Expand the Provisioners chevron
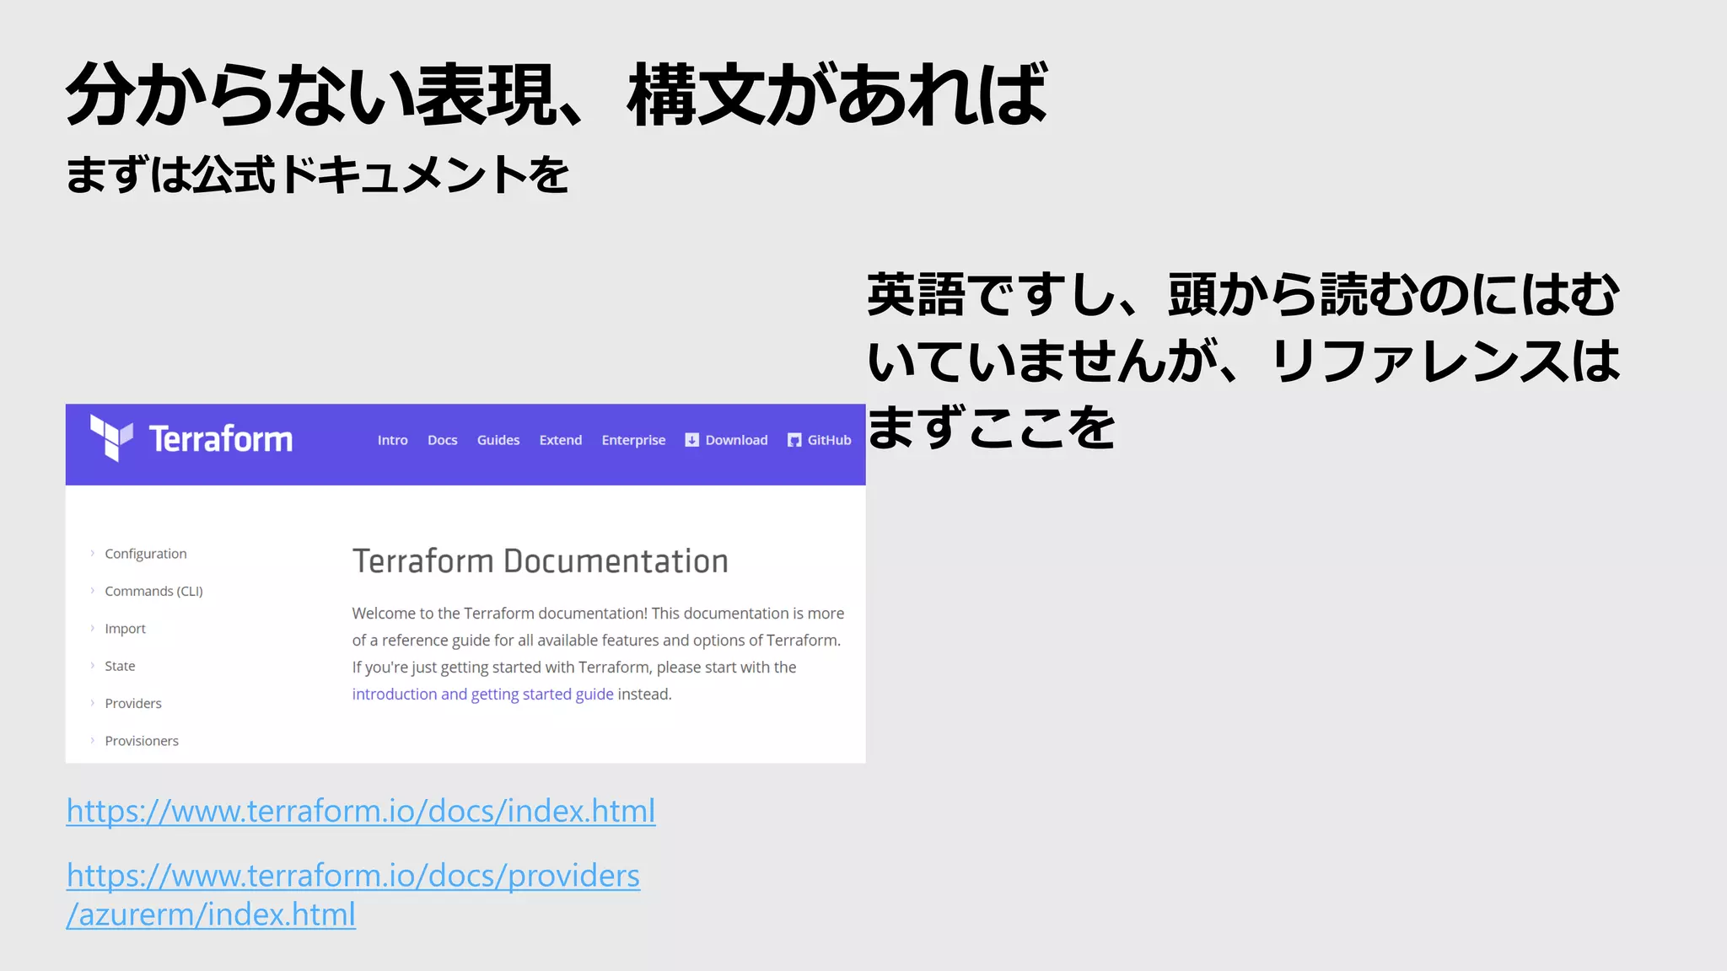Image resolution: width=1727 pixels, height=971 pixels. (x=93, y=740)
